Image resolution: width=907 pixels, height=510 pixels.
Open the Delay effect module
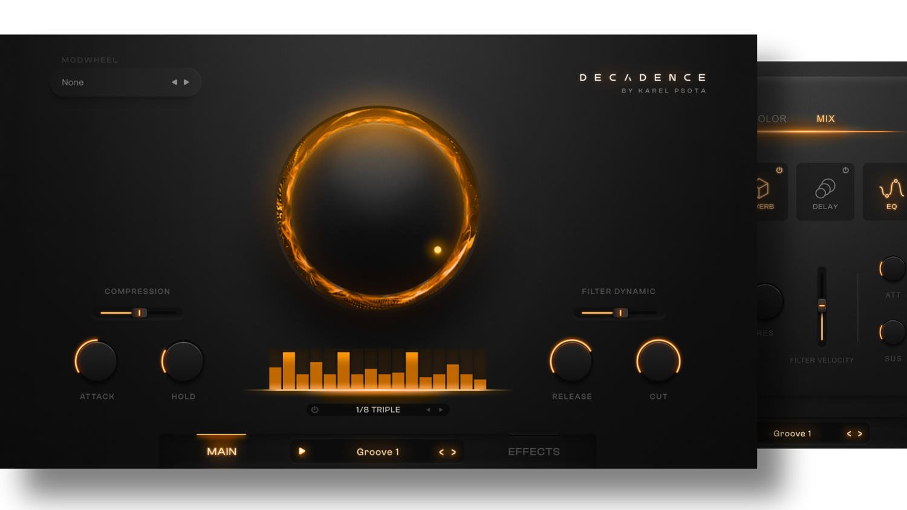pyautogui.click(x=825, y=190)
